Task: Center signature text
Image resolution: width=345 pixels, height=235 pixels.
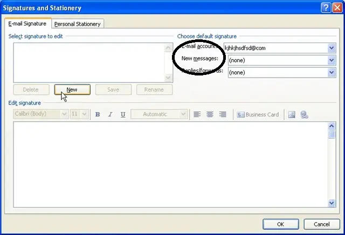Action: click(210, 114)
